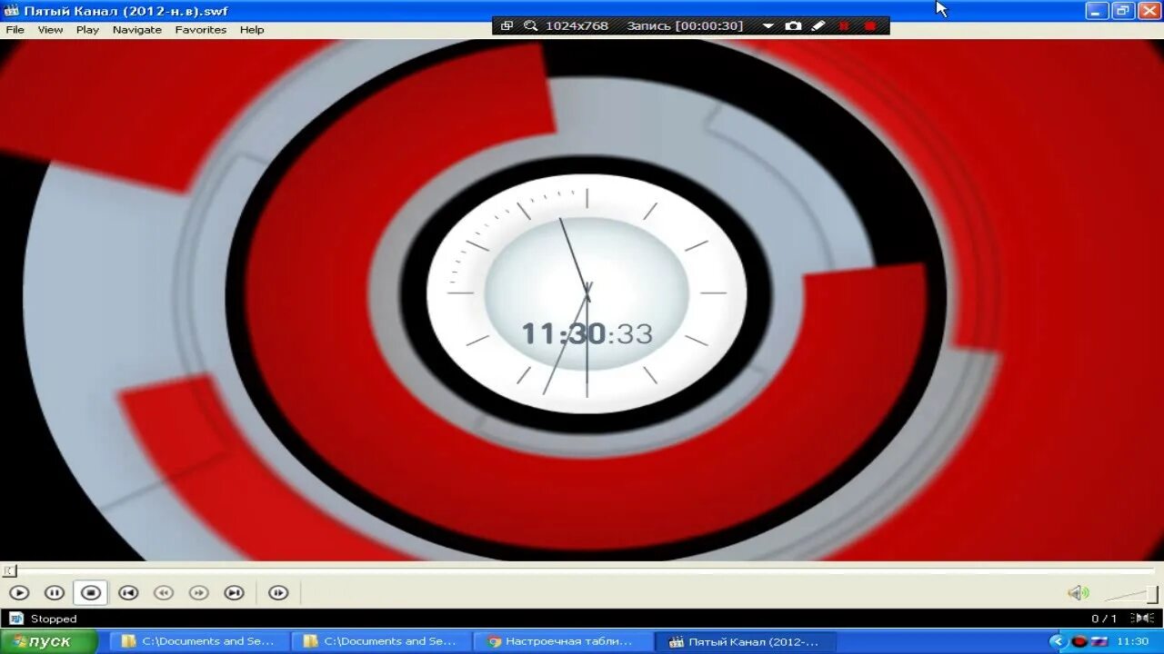Click the status bar file type icon
The width and height of the screenshot is (1164, 654).
[15, 619]
